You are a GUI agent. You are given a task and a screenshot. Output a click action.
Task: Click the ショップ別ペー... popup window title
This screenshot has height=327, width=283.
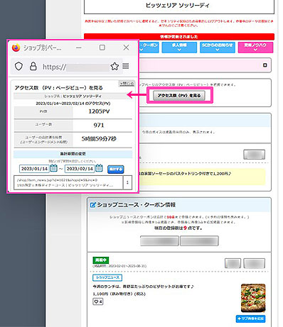[42, 48]
